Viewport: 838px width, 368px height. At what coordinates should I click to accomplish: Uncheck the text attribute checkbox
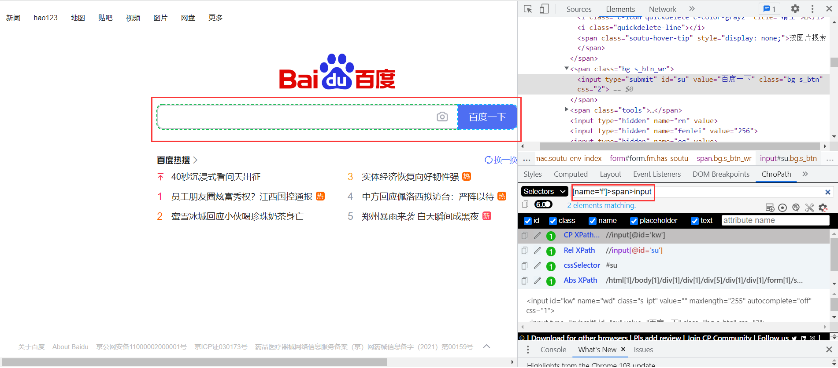coord(695,221)
